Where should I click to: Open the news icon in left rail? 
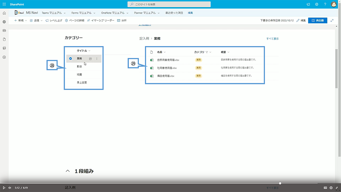(4, 30)
